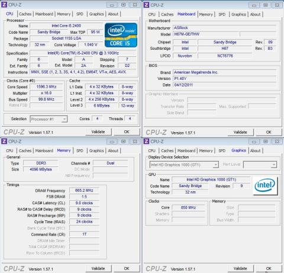Click the Instructions field listing MMX, SSE
The width and height of the screenshot is (284, 273).
click(83, 72)
